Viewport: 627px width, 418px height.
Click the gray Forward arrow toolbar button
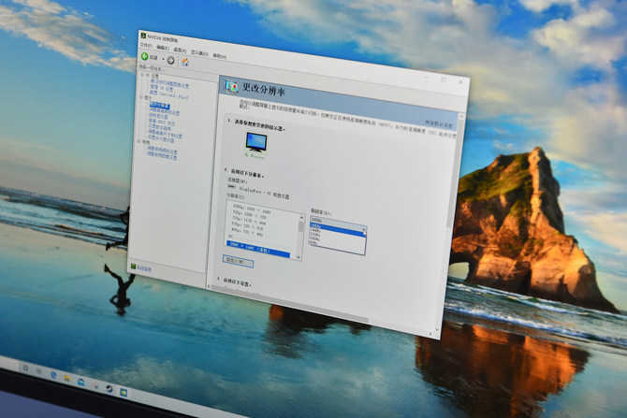coord(170,60)
